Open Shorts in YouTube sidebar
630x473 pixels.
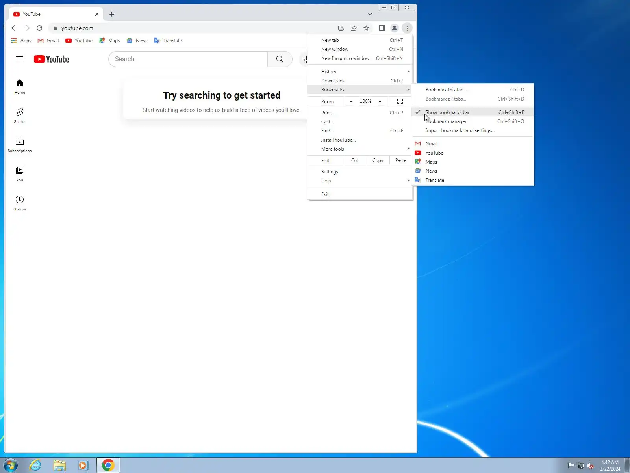coord(20,116)
